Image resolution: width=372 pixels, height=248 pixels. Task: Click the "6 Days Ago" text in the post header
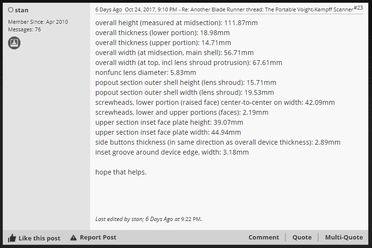tap(109, 9)
